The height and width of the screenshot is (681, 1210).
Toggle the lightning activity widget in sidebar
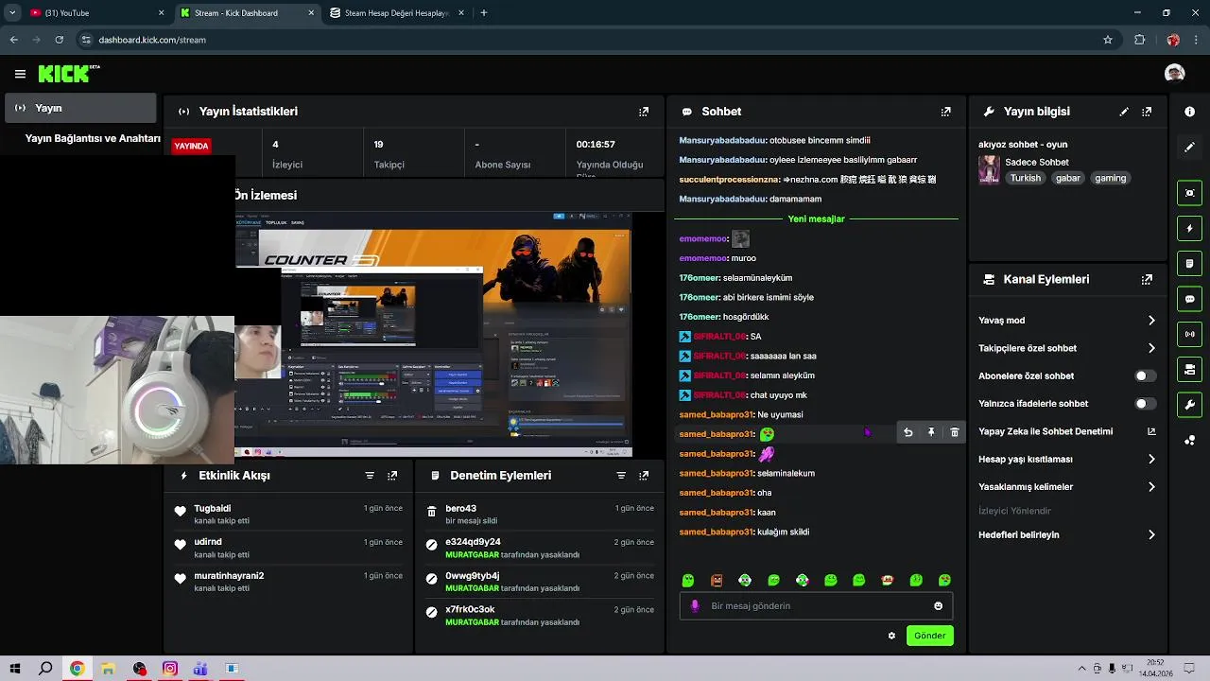click(x=1189, y=228)
